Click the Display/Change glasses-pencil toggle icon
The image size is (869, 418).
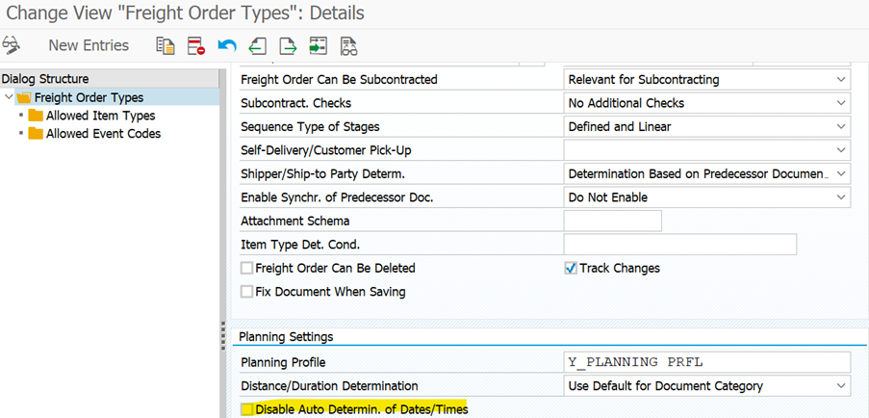tap(12, 45)
